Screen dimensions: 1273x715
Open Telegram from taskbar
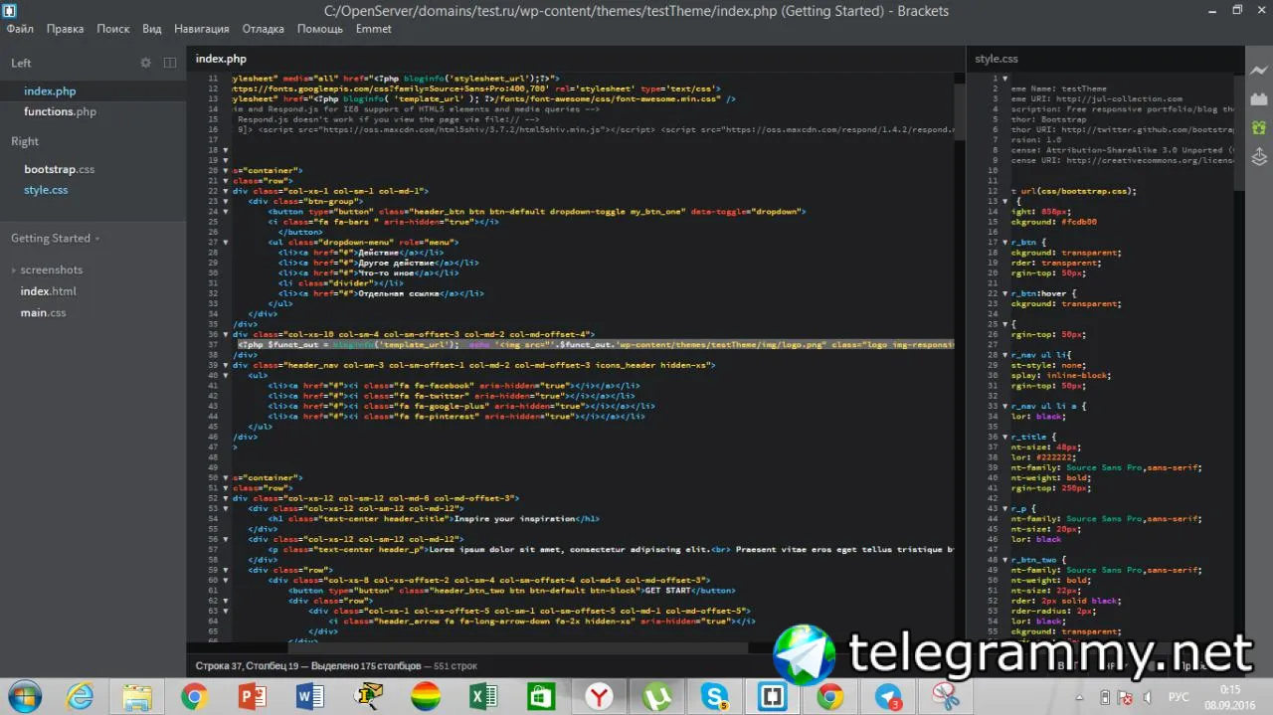point(888,697)
